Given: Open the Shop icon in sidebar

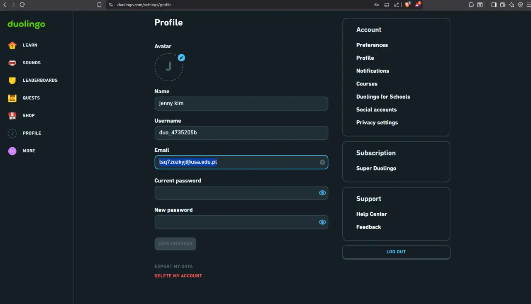Looking at the screenshot, I should (x=12, y=116).
